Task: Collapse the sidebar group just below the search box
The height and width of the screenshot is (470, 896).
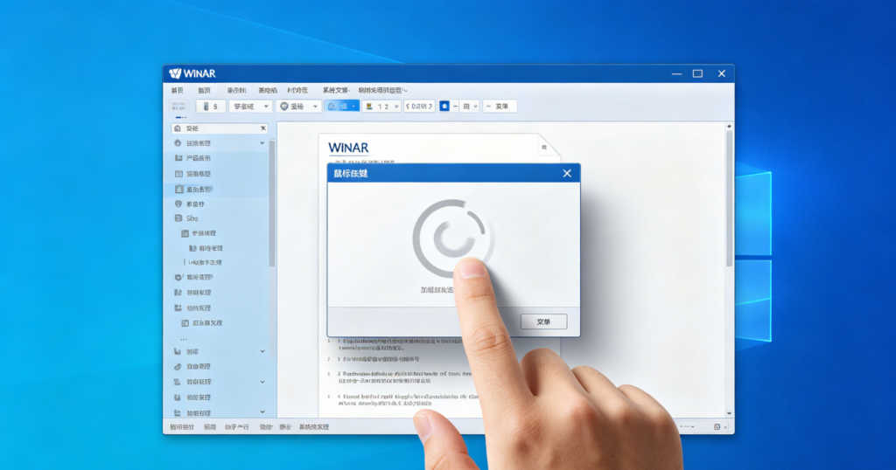Action: pyautogui.click(x=262, y=143)
